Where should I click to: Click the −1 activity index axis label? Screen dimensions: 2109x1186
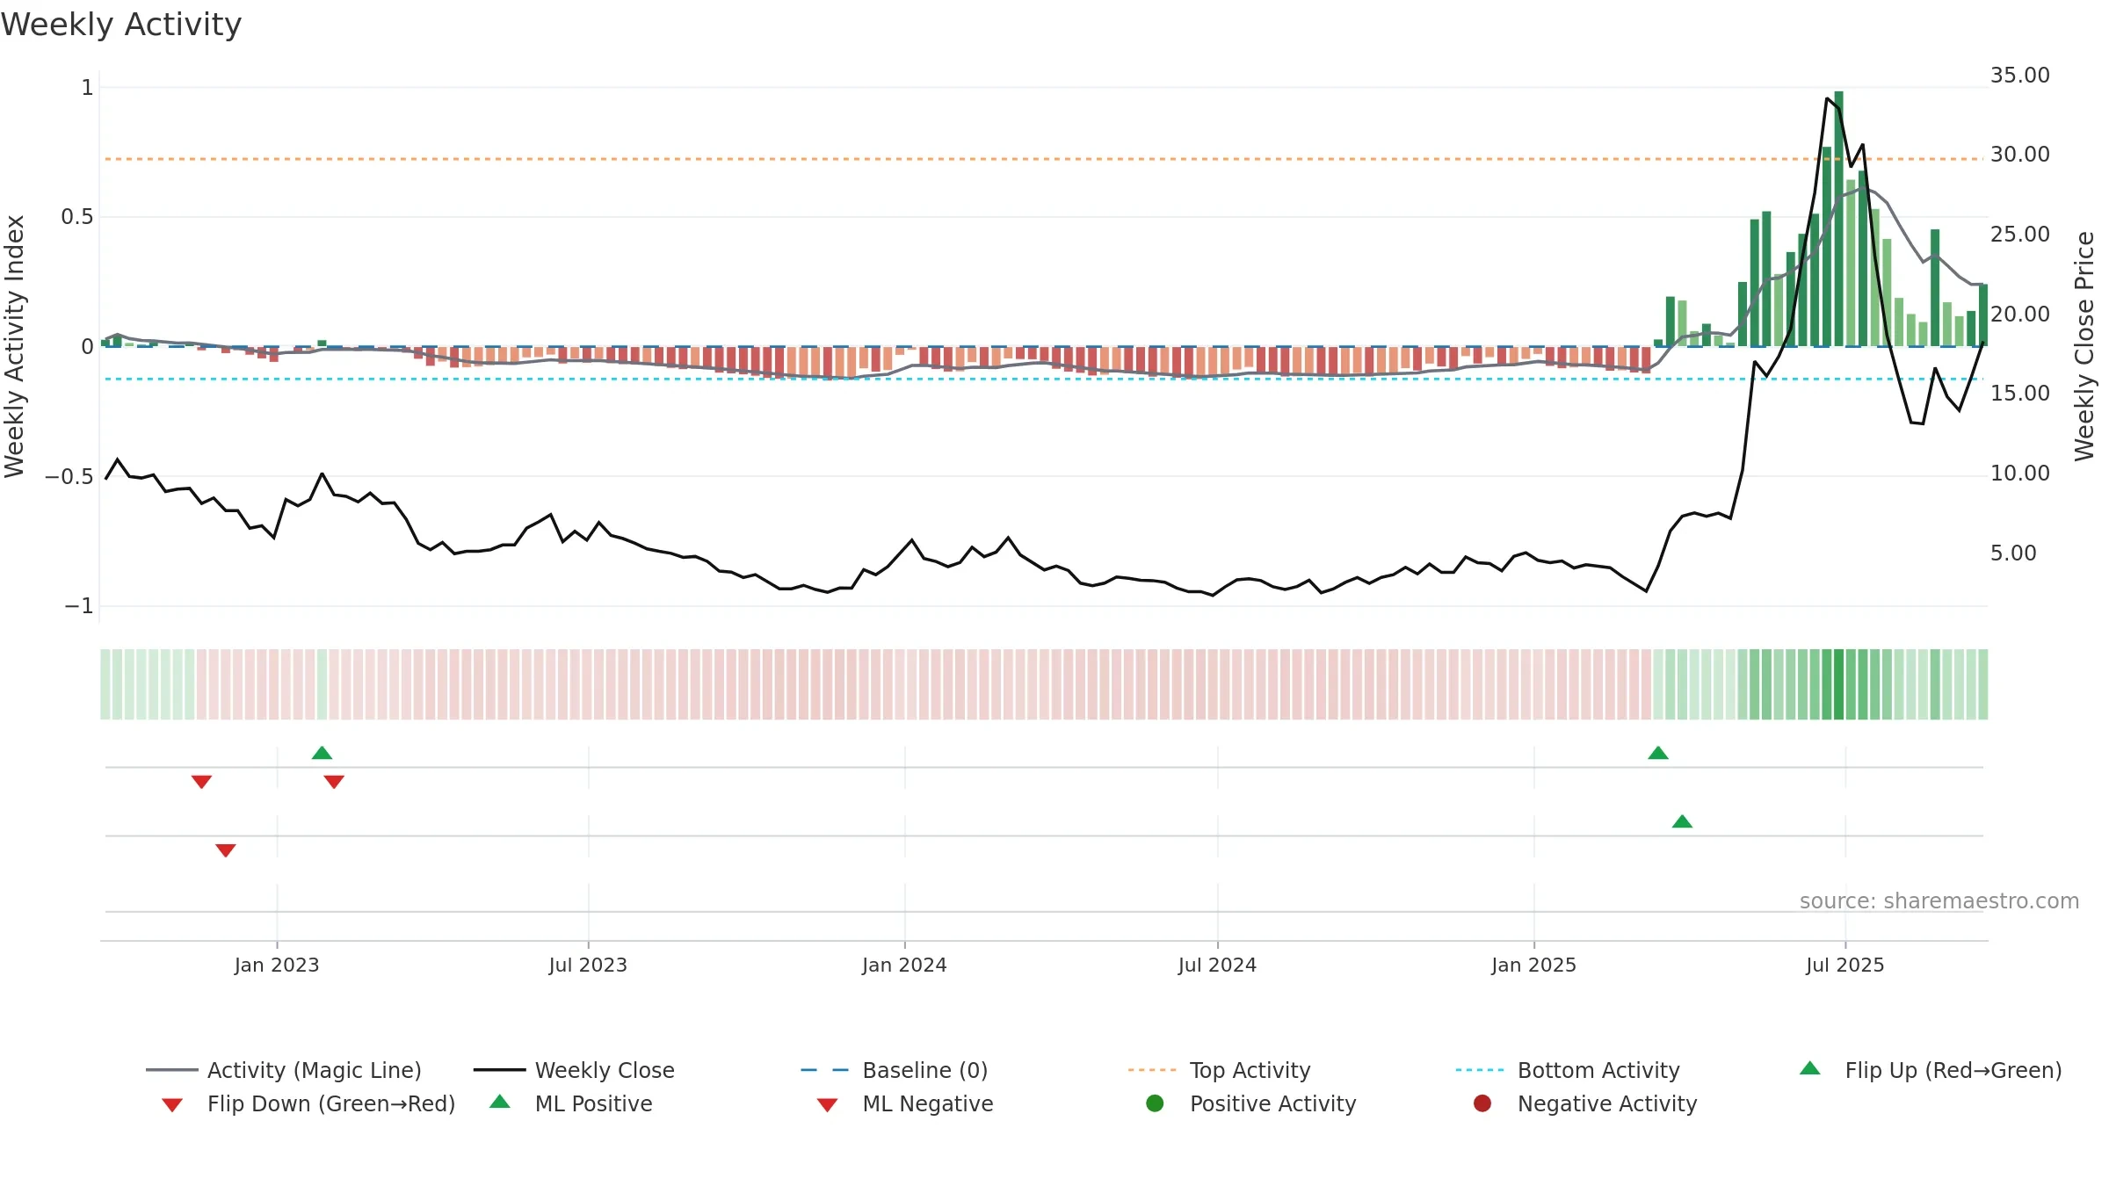click(x=78, y=606)
